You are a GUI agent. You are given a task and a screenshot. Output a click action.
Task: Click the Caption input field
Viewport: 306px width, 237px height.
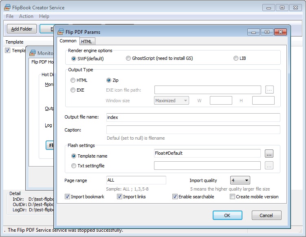pyautogui.click(x=193, y=130)
